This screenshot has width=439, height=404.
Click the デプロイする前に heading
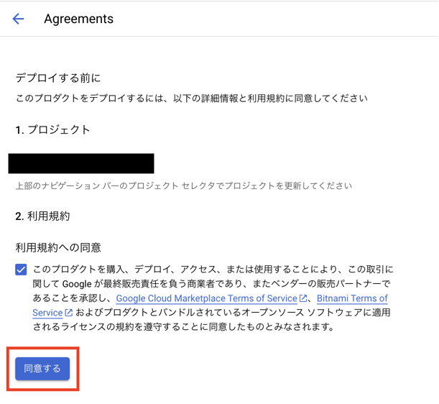coord(58,78)
